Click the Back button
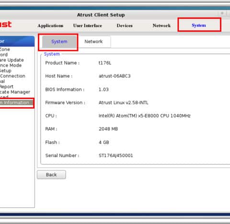 (x=51, y=174)
